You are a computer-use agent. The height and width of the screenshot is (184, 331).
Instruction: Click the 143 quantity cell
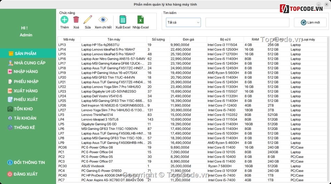158,119
